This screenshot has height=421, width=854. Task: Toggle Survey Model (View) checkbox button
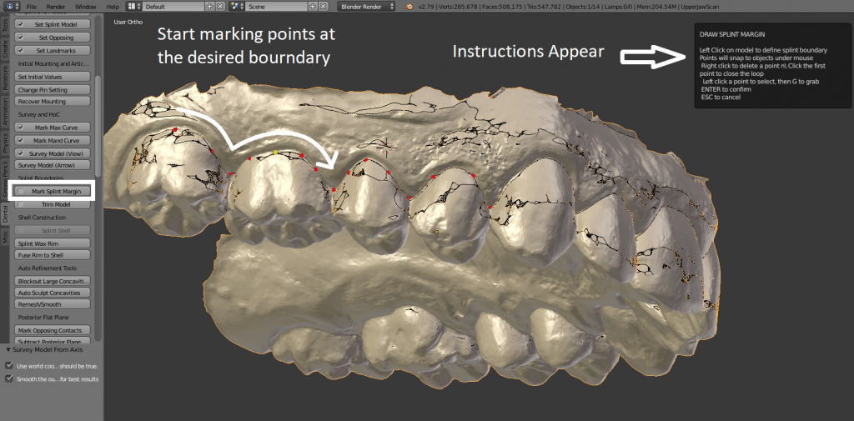pos(53,153)
